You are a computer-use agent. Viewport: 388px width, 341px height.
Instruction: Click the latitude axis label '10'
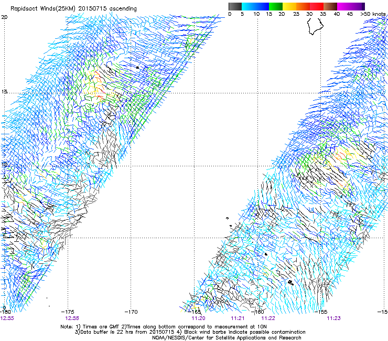tap(4, 164)
